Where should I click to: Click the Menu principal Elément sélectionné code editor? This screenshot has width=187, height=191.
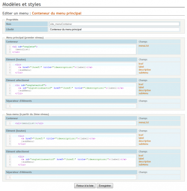click(x=71, y=89)
